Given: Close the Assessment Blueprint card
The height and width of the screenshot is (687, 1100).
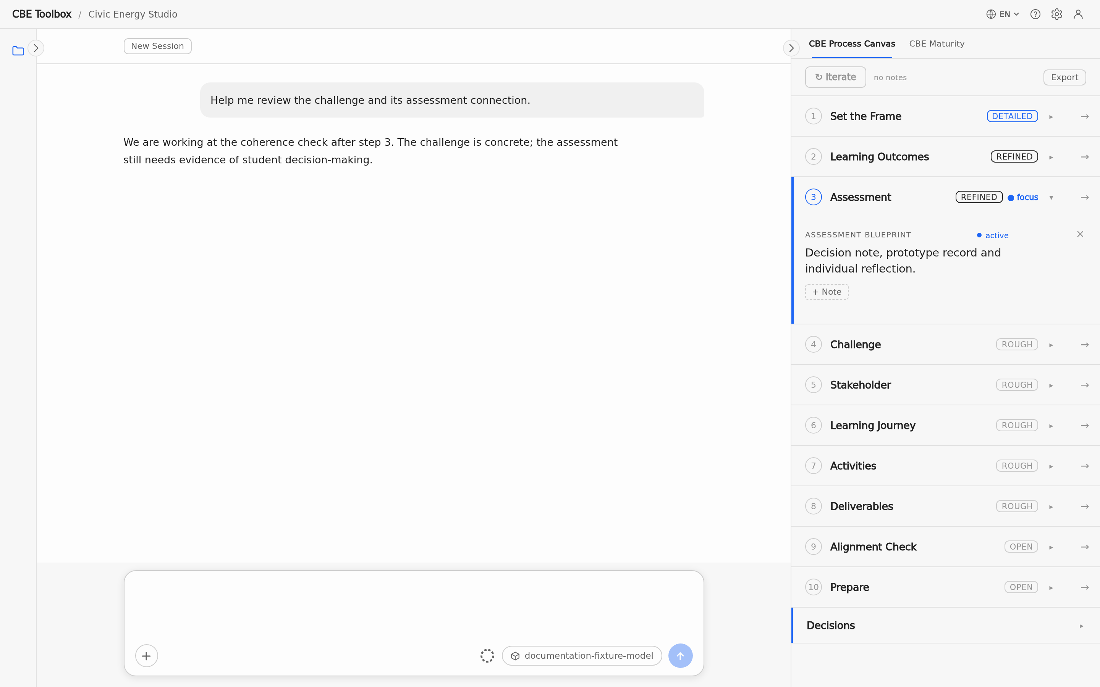Looking at the screenshot, I should pos(1080,234).
